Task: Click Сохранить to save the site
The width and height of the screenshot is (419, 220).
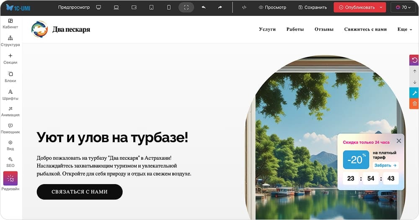Action: [x=313, y=8]
